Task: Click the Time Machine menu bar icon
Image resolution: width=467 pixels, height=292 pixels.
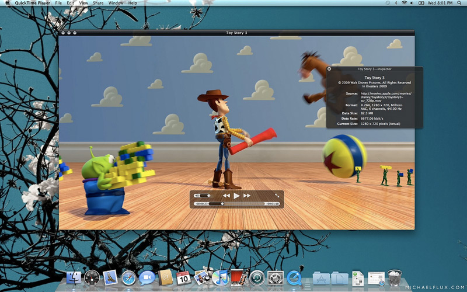Action: coord(388,3)
